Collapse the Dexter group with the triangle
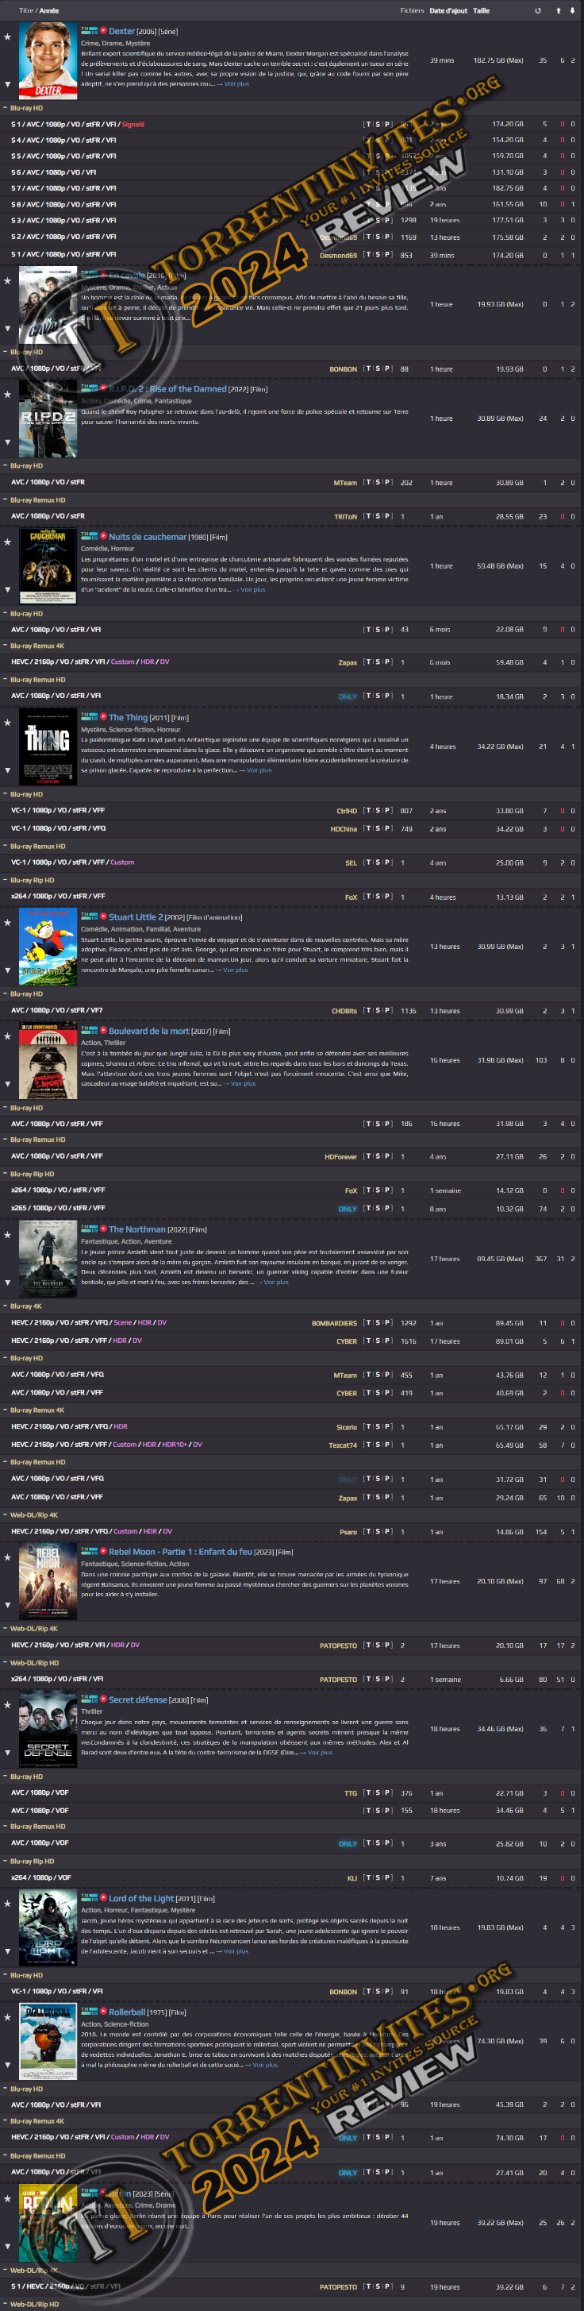This screenshot has width=584, height=2311. click(8, 84)
